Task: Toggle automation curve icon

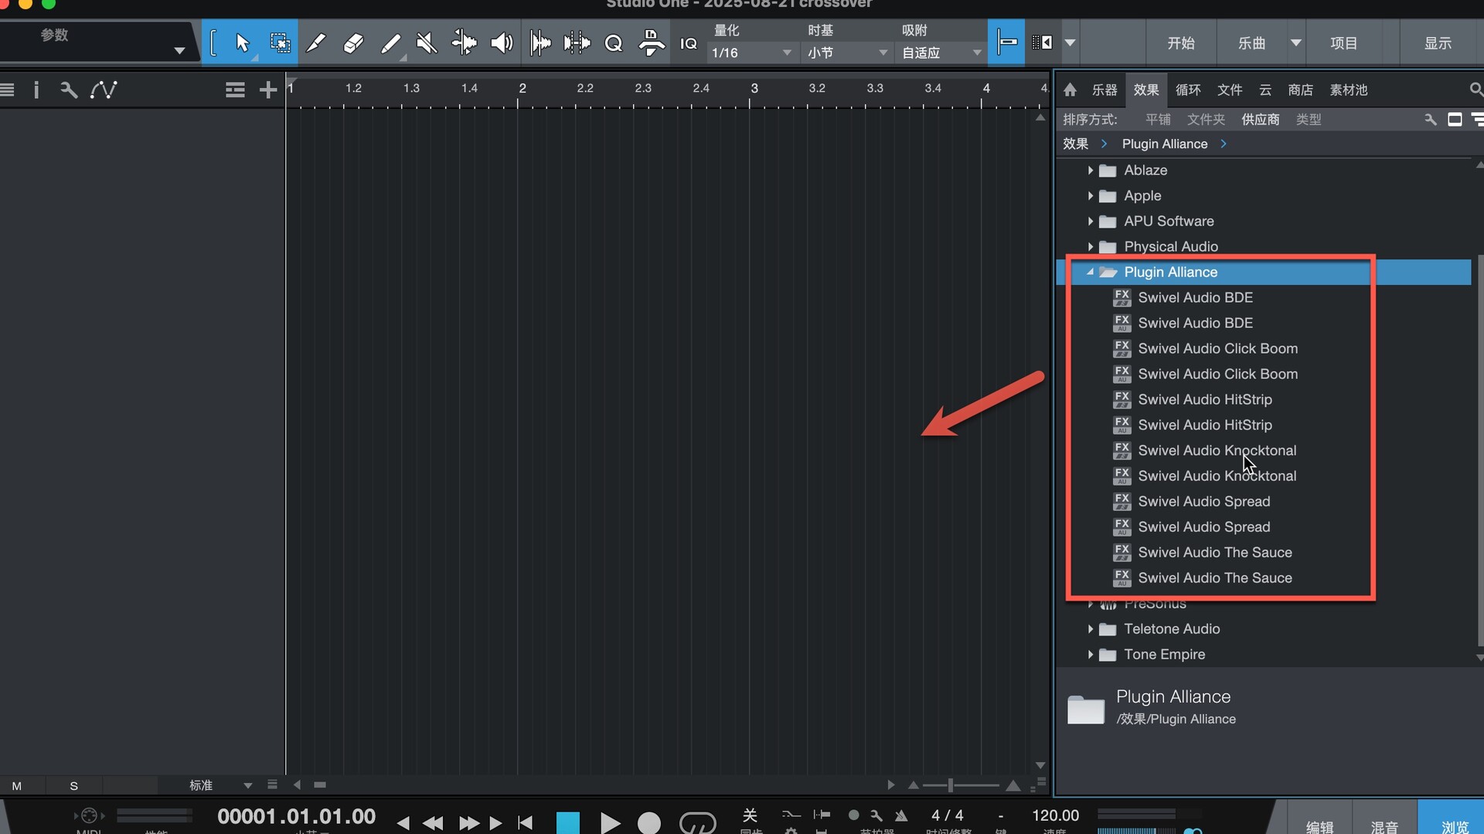Action: pyautogui.click(x=104, y=90)
